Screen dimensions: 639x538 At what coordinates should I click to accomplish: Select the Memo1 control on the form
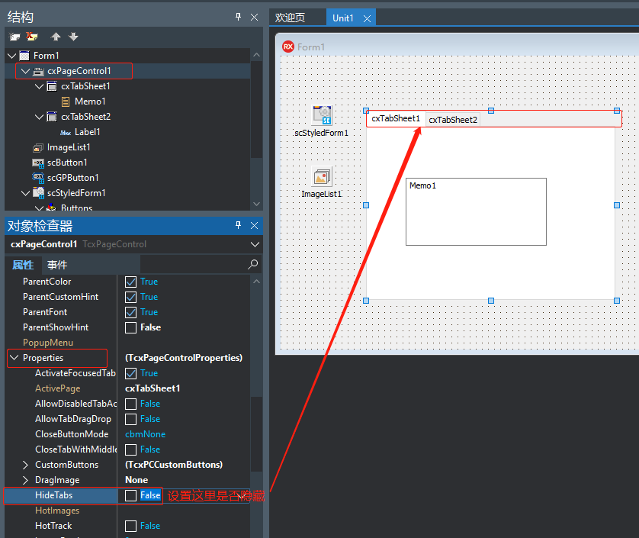(x=476, y=211)
